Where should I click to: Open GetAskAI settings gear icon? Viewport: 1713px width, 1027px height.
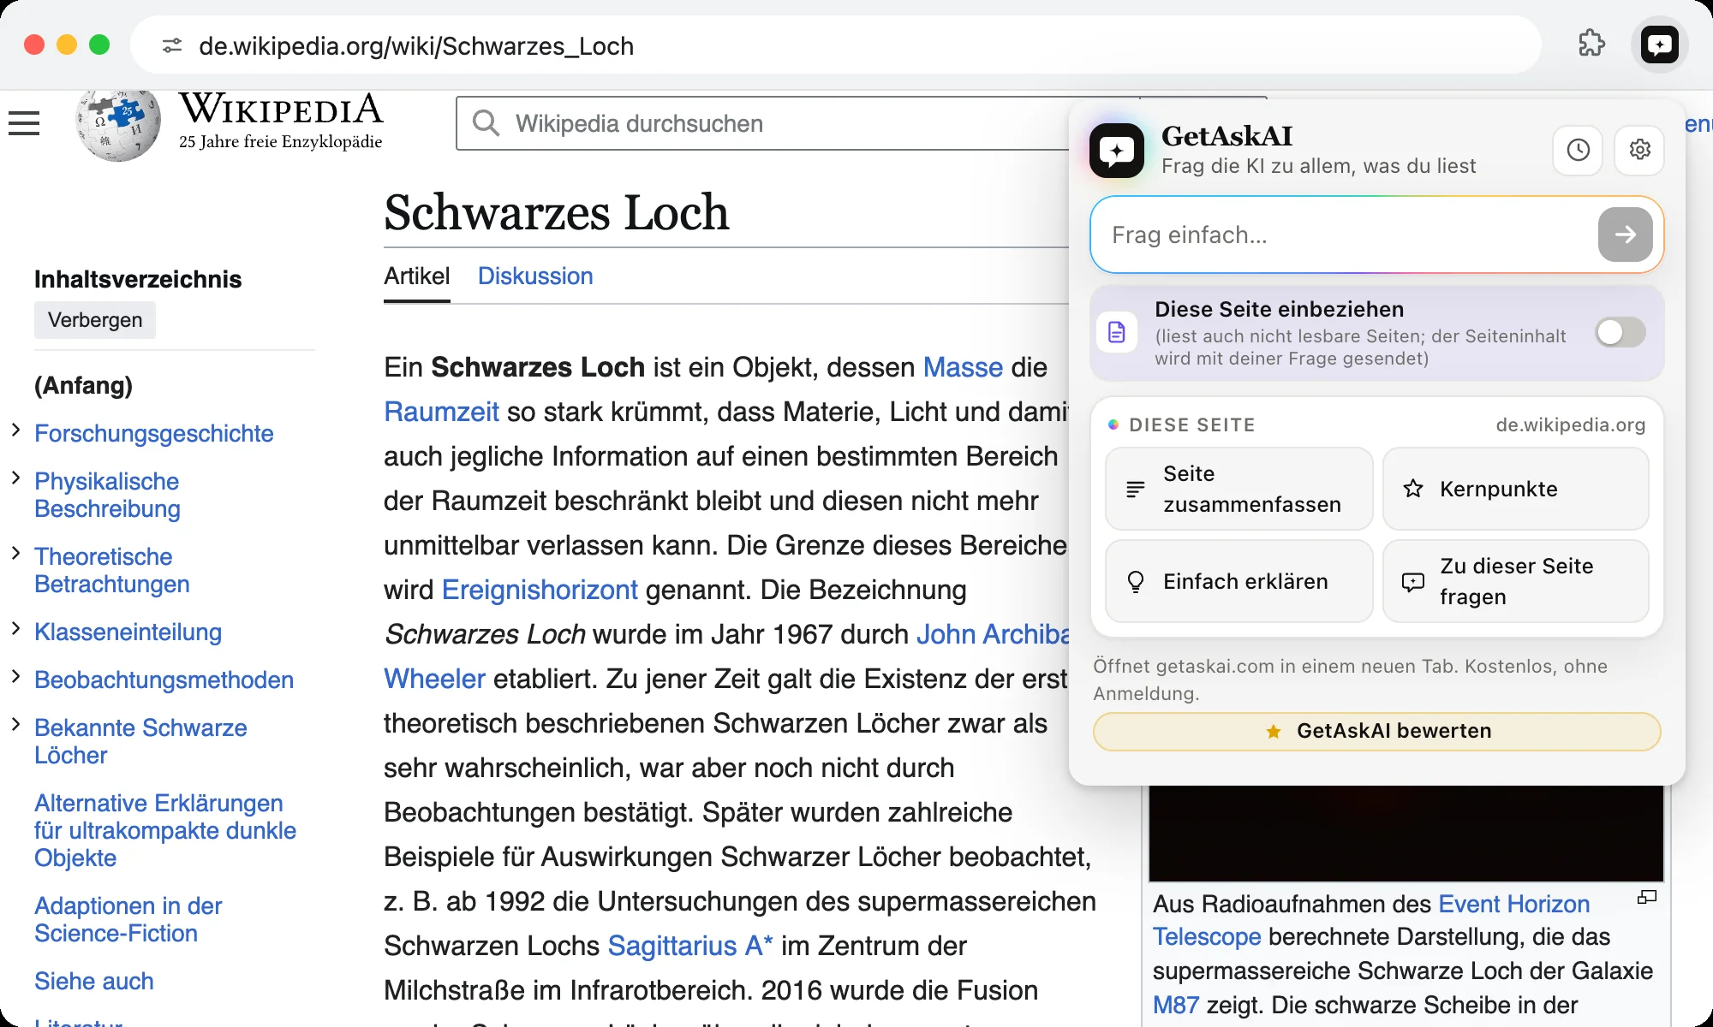point(1639,150)
